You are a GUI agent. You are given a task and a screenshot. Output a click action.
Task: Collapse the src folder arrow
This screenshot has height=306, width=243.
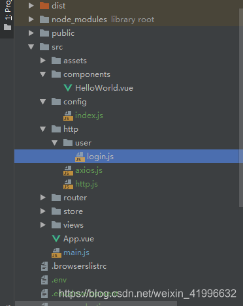click(x=31, y=47)
